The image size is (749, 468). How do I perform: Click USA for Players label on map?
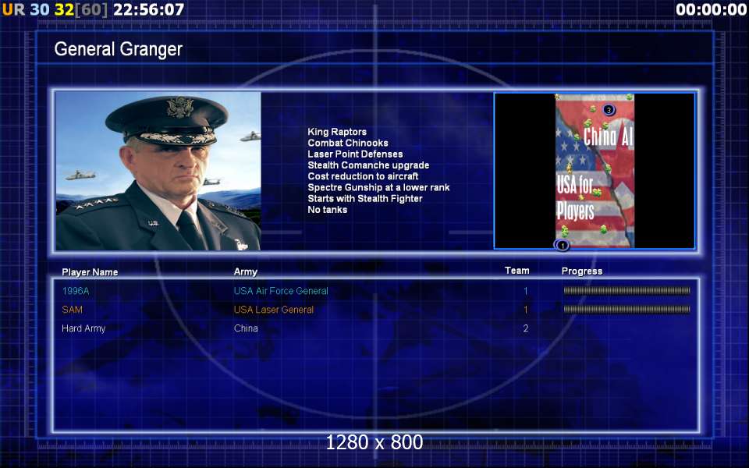point(576,197)
